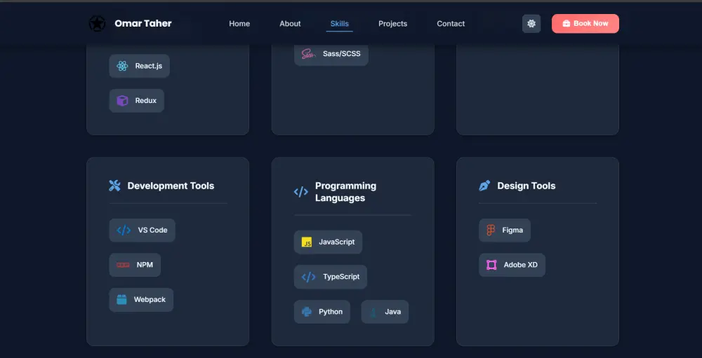
Task: Click the yellow JS JavaScript icon
Action: point(307,242)
